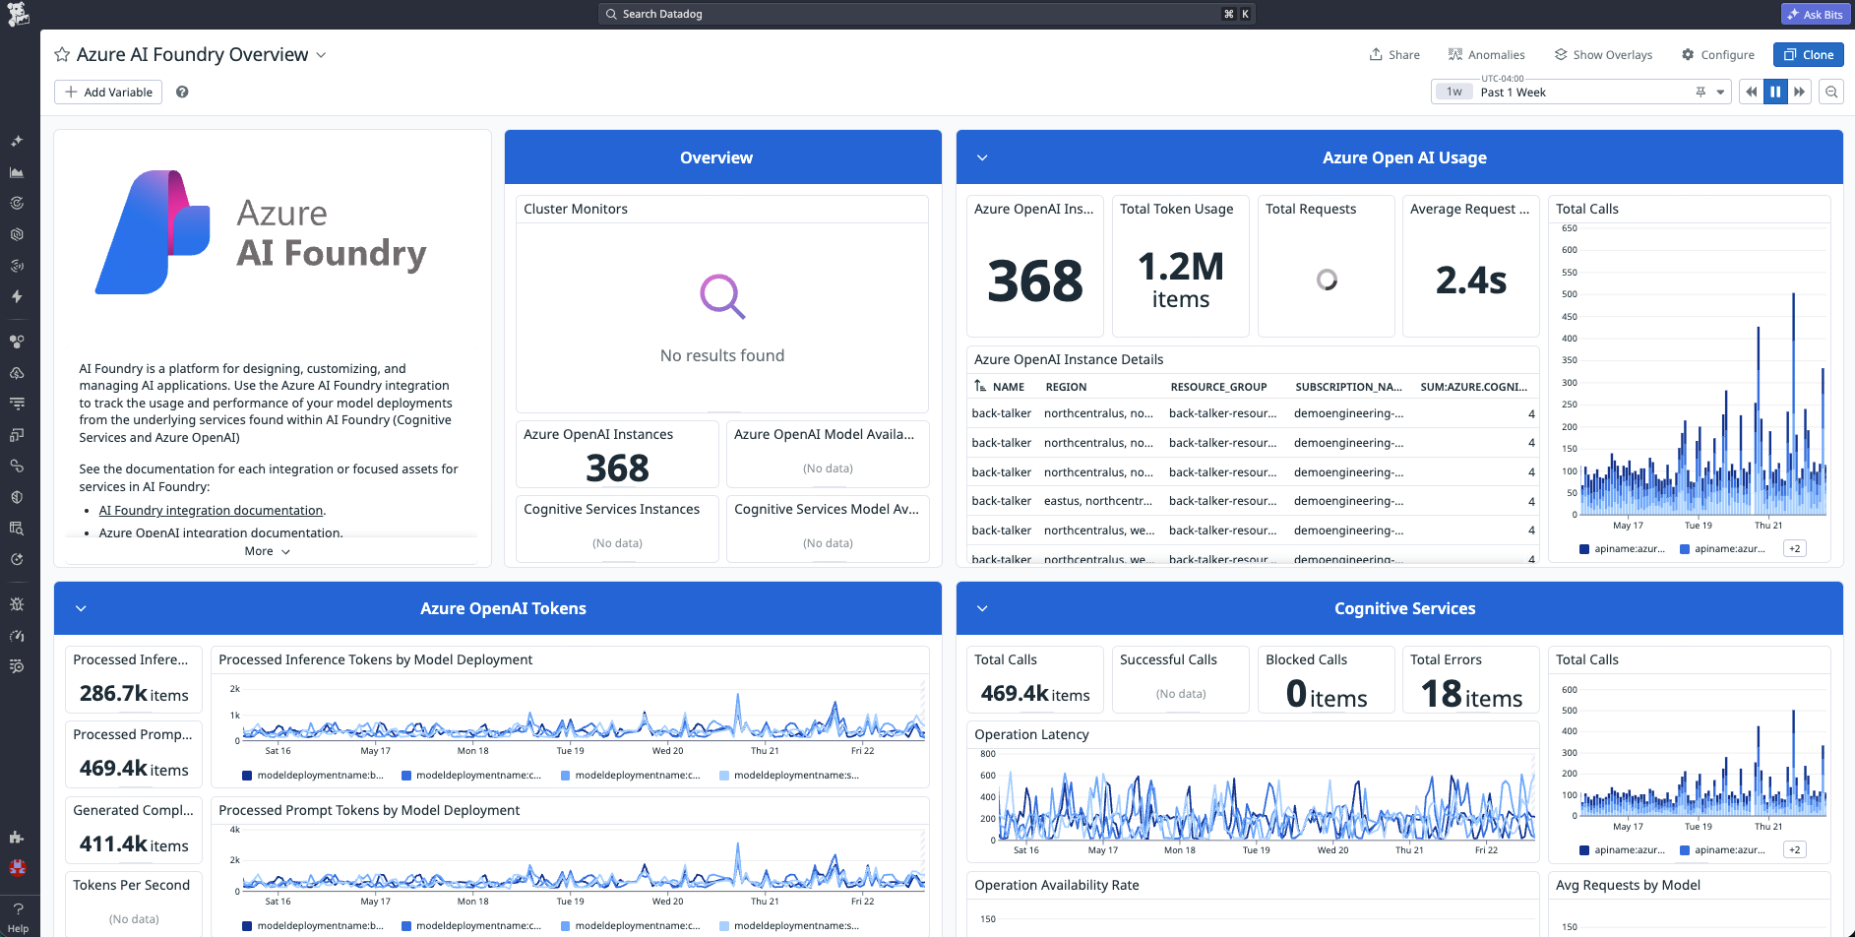Image resolution: width=1855 pixels, height=937 pixels.
Task: Sort table by REGION column
Action: pos(1066,387)
